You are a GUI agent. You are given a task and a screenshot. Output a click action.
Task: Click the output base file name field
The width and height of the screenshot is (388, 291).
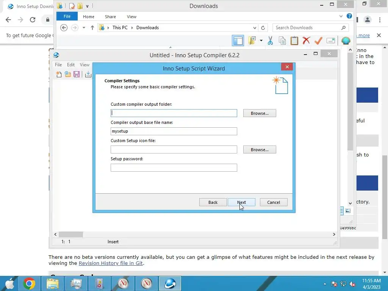174,131
